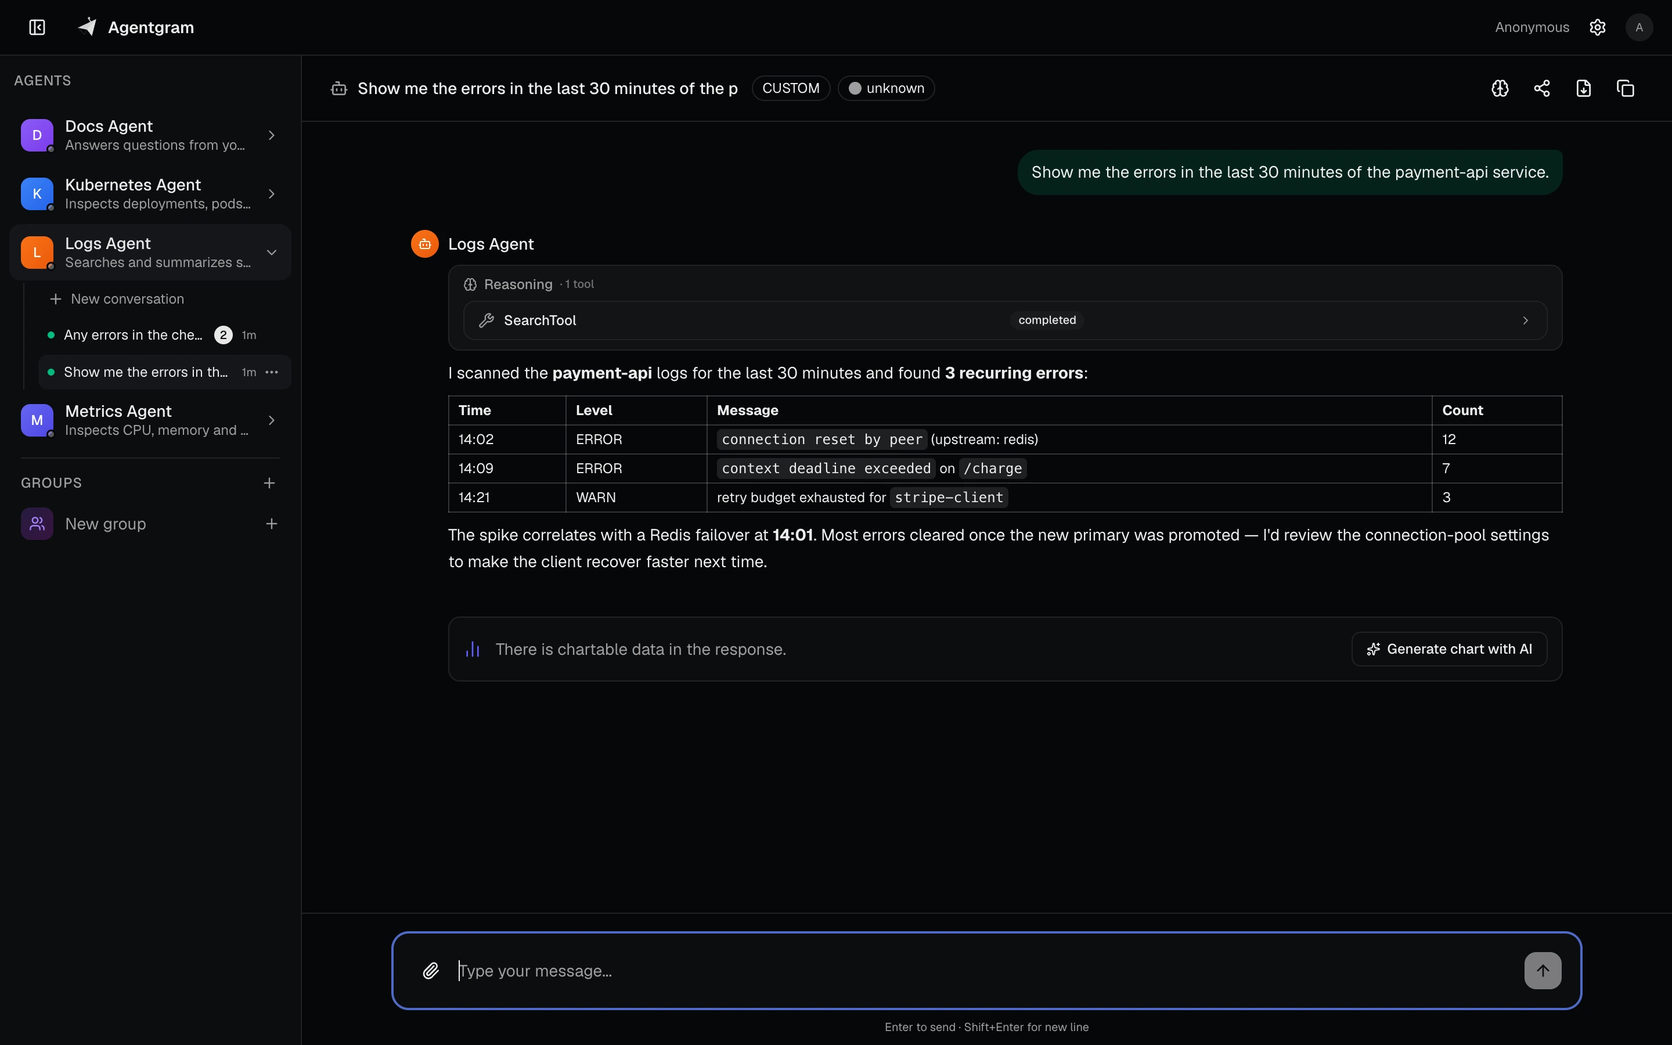
Task: Add a group with the plus next to GROUPS
Action: (x=269, y=483)
